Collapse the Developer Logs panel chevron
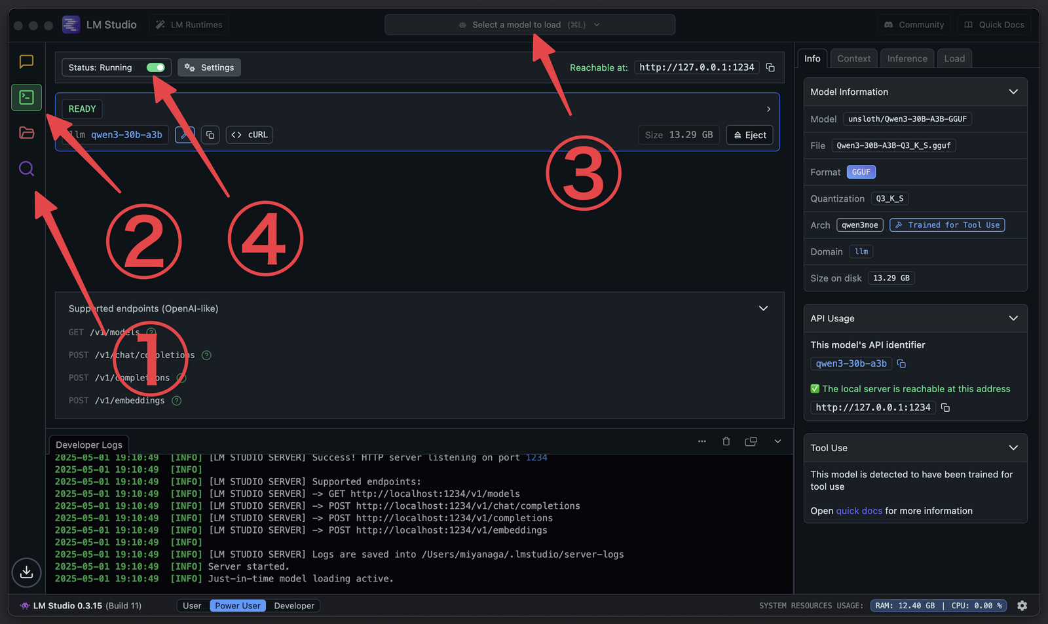The height and width of the screenshot is (624, 1048). tap(777, 441)
